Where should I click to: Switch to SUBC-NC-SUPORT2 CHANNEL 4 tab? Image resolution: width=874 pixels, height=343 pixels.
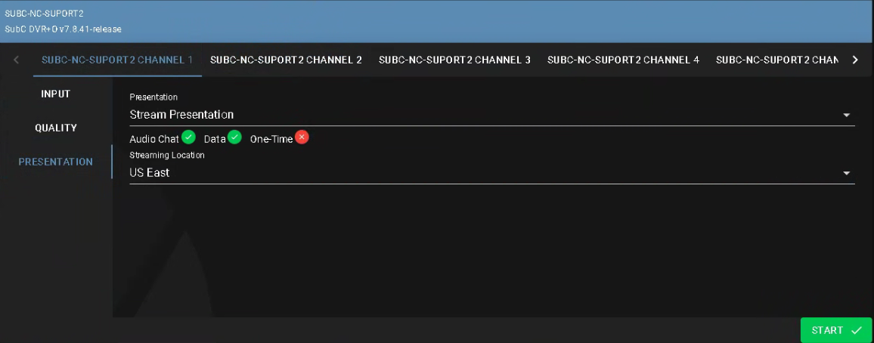(623, 60)
